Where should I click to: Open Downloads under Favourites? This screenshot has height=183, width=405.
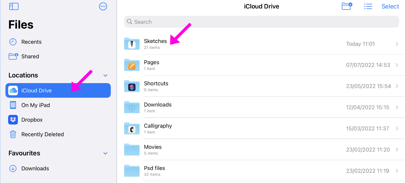pyautogui.click(x=58, y=168)
